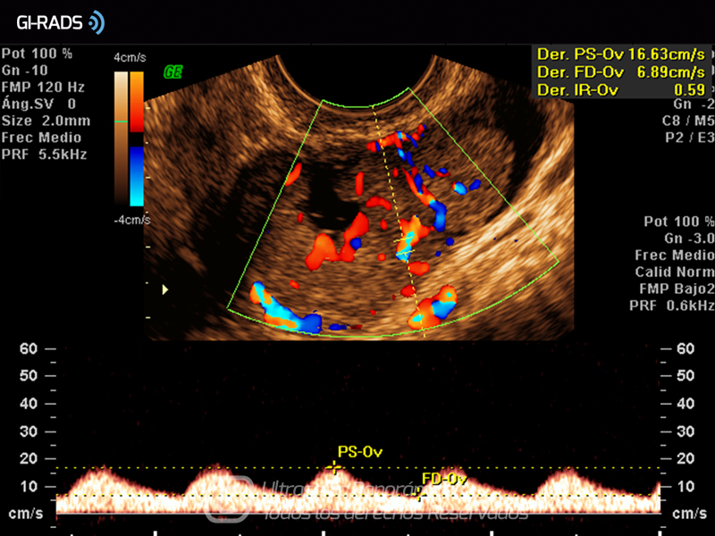
Task: Click the FMP Bajo2 setting
Action: pyautogui.click(x=674, y=289)
